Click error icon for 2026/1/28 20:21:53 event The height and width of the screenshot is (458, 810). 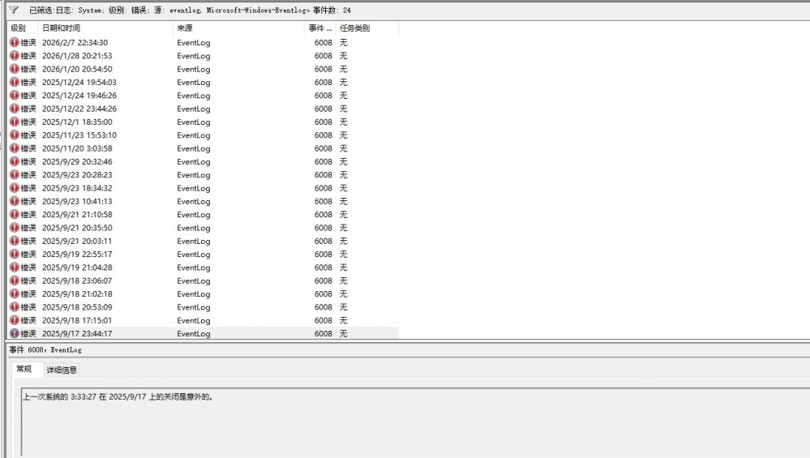[14, 56]
